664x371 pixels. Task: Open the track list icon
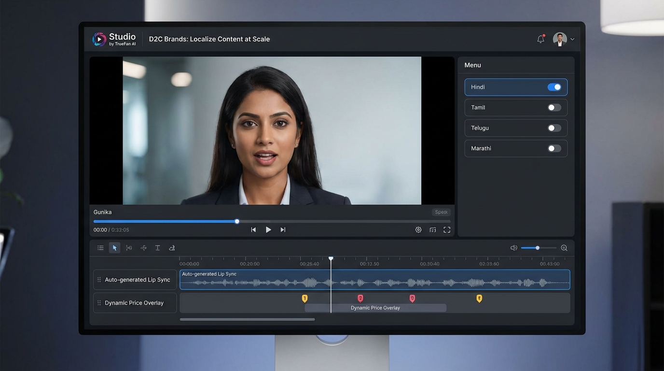point(100,248)
